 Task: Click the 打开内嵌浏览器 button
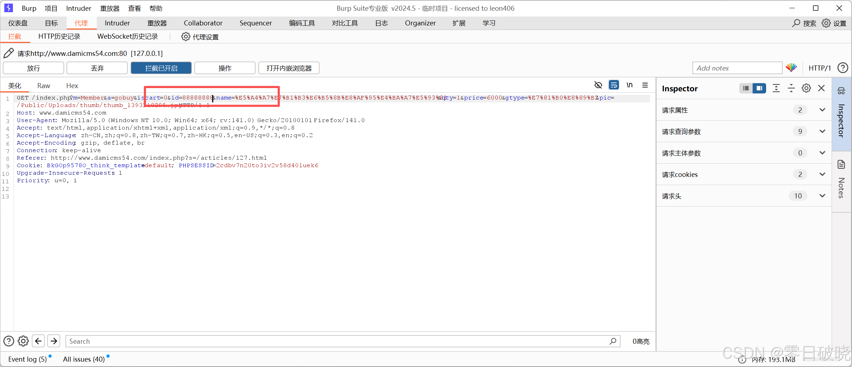click(x=289, y=68)
